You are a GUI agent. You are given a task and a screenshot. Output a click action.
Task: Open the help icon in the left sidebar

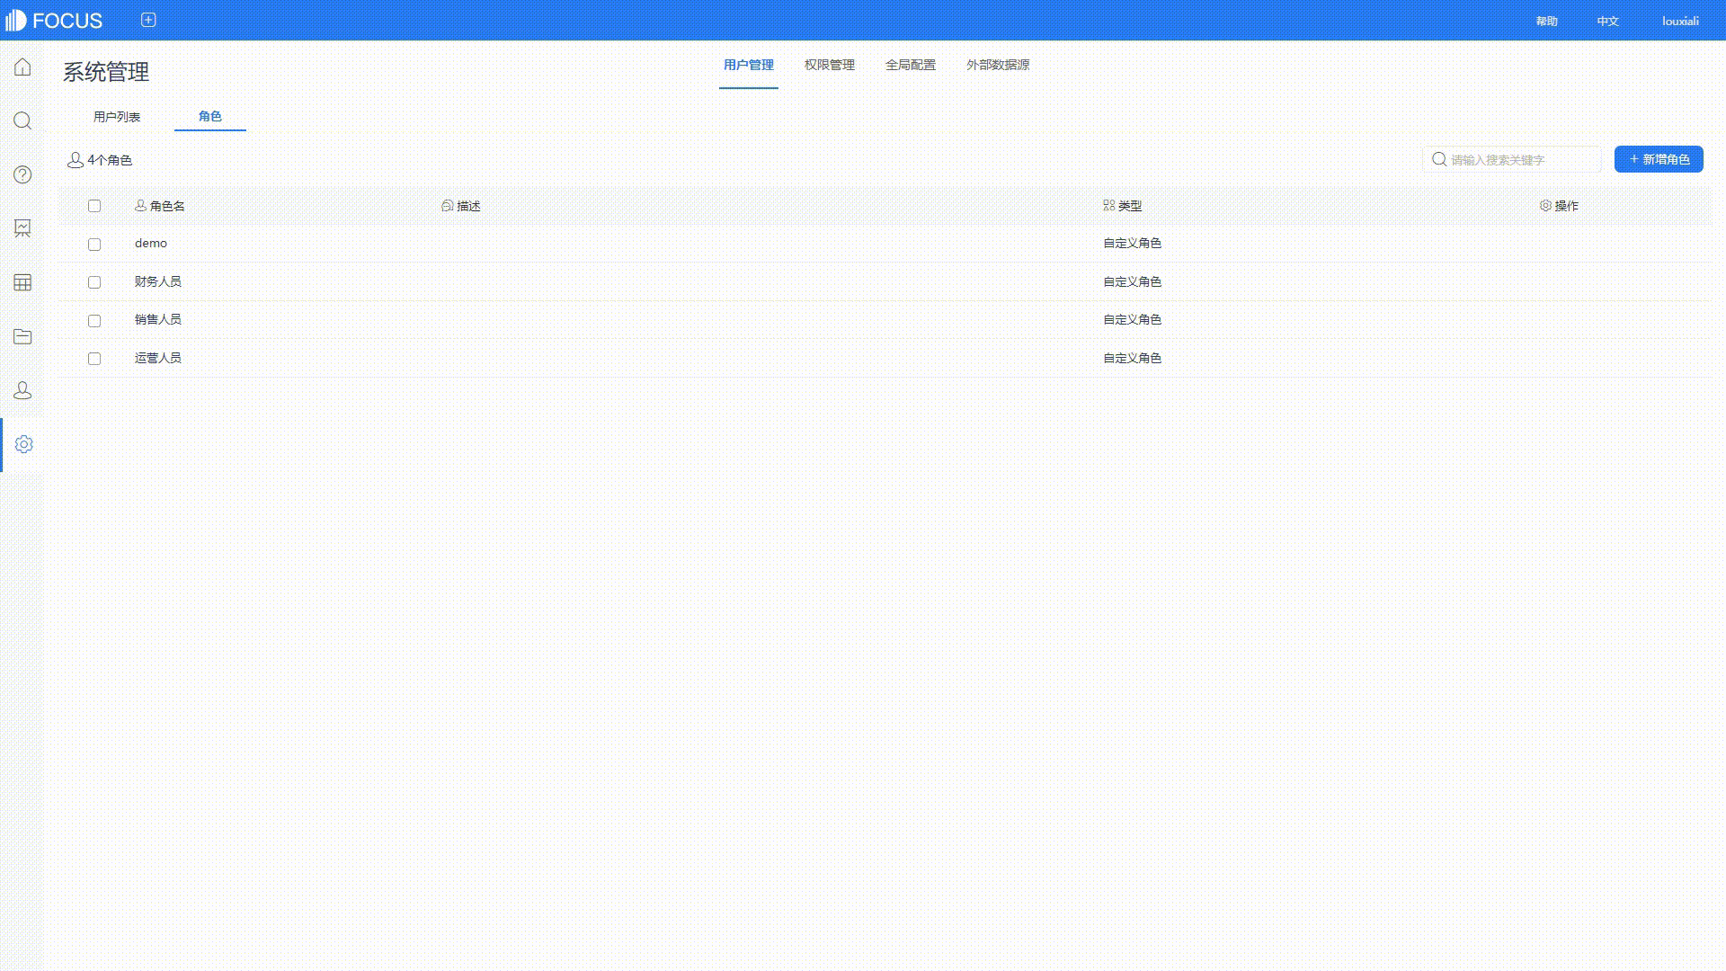tap(22, 174)
